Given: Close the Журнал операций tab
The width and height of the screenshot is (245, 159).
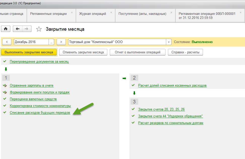Looking at the screenshot, I should (111, 13).
